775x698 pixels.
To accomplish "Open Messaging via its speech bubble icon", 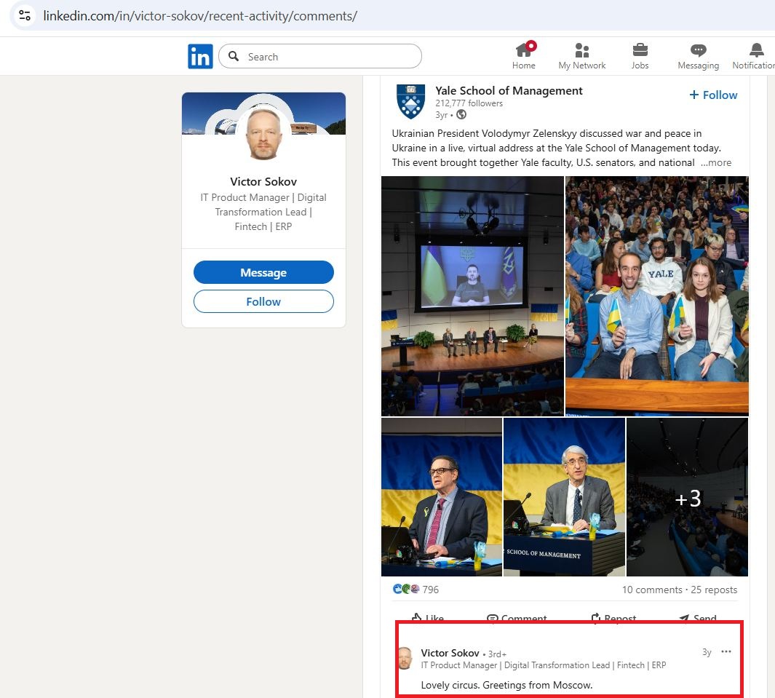I will (x=697, y=51).
